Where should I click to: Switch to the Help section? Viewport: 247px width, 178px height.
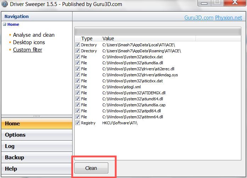pyautogui.click(x=37, y=169)
